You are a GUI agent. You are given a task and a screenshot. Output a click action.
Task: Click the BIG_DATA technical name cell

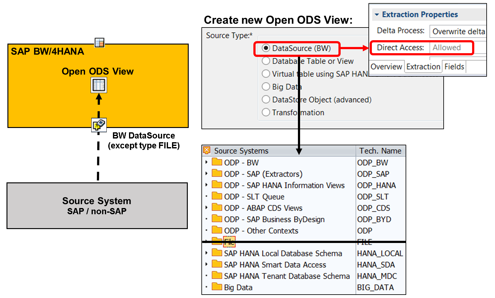tap(375, 287)
